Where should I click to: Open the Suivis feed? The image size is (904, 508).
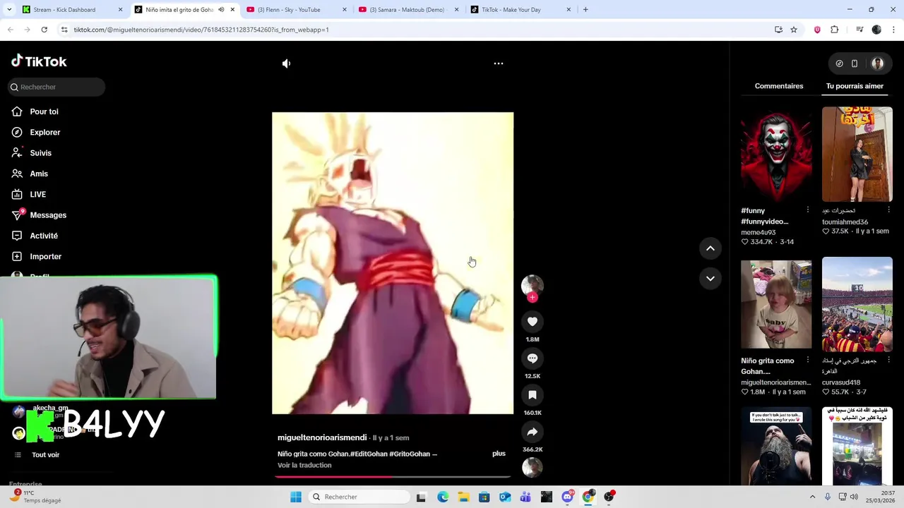pyautogui.click(x=40, y=153)
